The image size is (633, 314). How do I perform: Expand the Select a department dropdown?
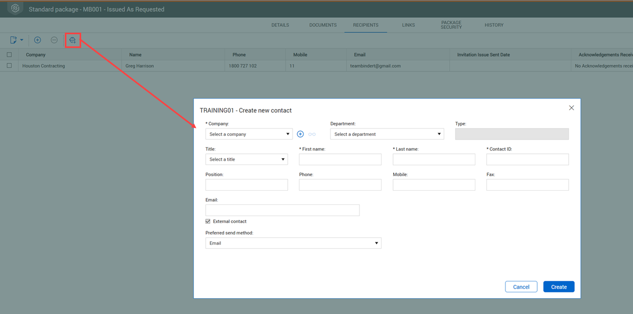tap(387, 134)
